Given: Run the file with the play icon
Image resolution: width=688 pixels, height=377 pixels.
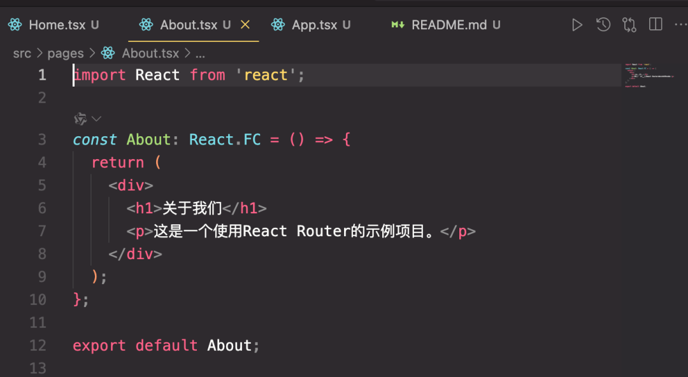Looking at the screenshot, I should [577, 25].
